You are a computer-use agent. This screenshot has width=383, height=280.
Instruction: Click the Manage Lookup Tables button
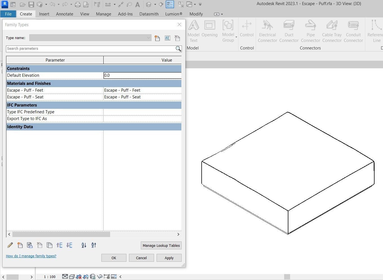161,245
